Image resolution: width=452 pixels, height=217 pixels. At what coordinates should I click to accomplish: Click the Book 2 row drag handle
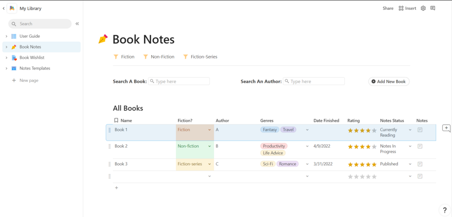click(109, 146)
